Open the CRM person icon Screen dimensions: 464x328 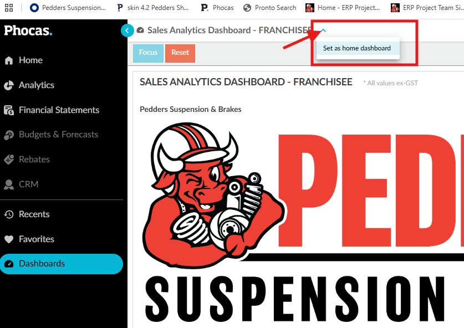pos(9,184)
